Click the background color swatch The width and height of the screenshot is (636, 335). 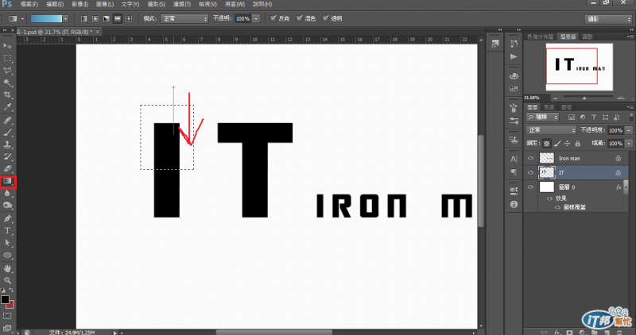point(11,305)
